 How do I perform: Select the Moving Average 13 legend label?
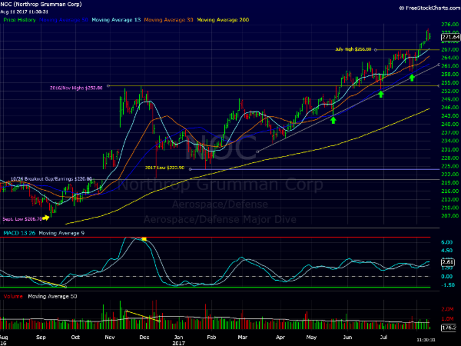[116, 20]
